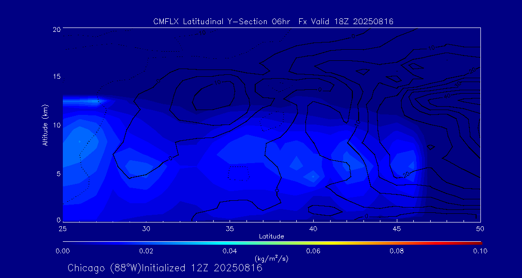
Task: Select the 40 tick on the latitude axis
Action: (313, 228)
